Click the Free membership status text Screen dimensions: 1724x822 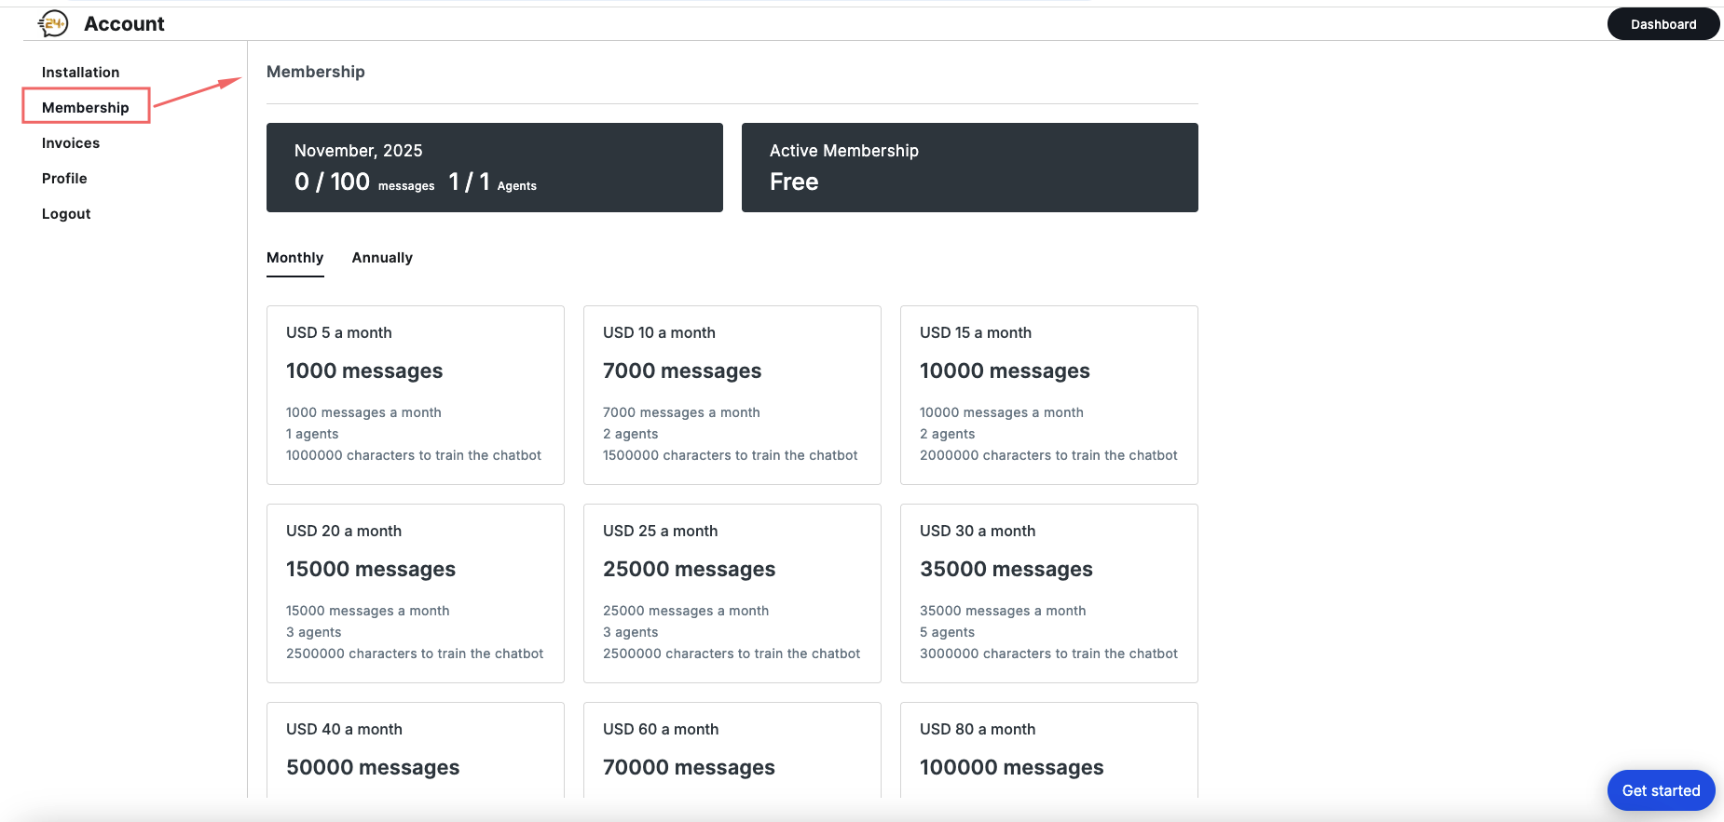coord(794,182)
